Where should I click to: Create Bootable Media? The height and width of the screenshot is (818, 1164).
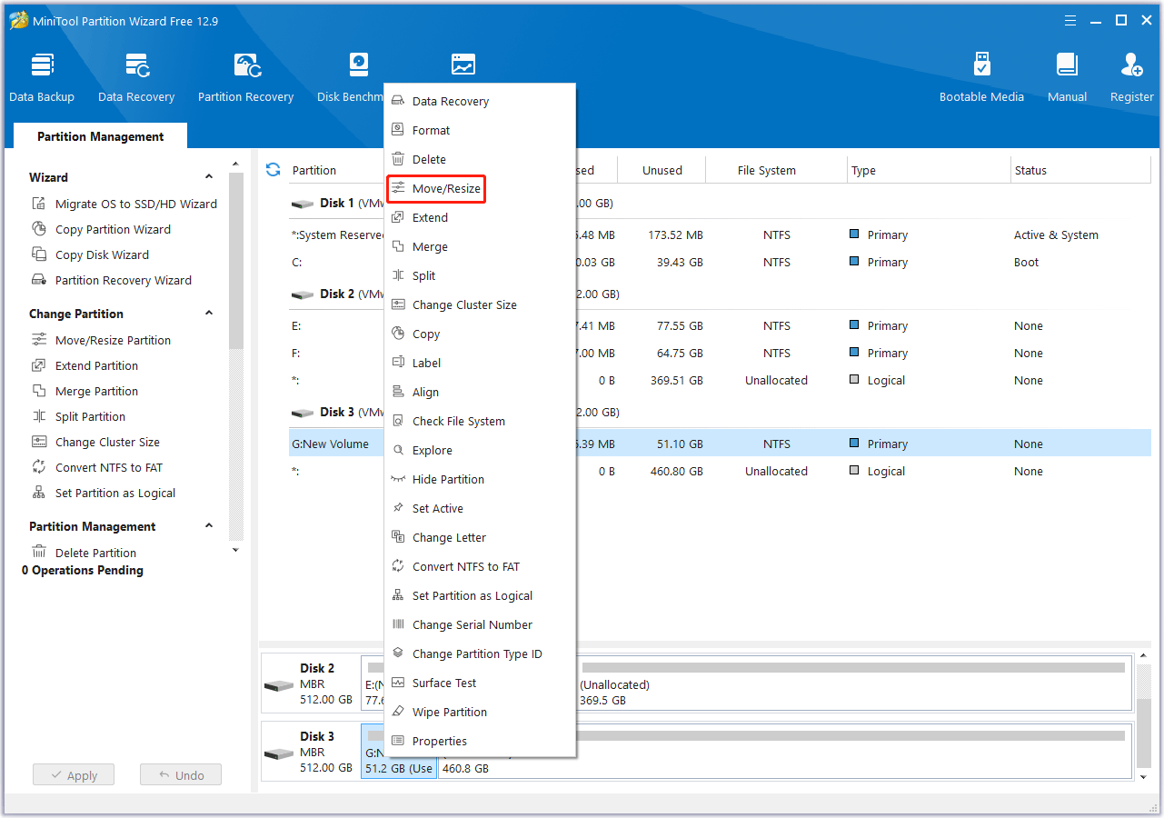pyautogui.click(x=981, y=78)
